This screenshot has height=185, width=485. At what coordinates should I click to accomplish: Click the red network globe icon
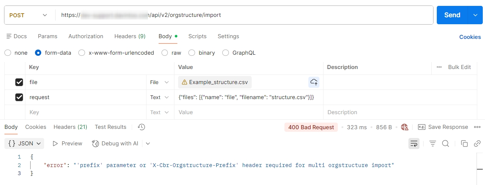point(405,127)
